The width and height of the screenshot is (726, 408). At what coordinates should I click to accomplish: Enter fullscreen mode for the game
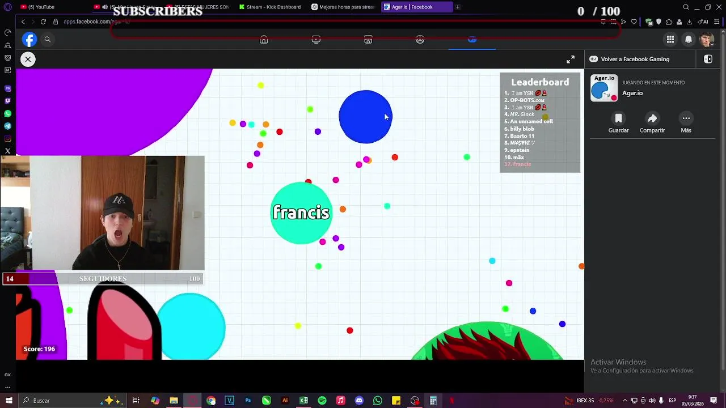[571, 59]
